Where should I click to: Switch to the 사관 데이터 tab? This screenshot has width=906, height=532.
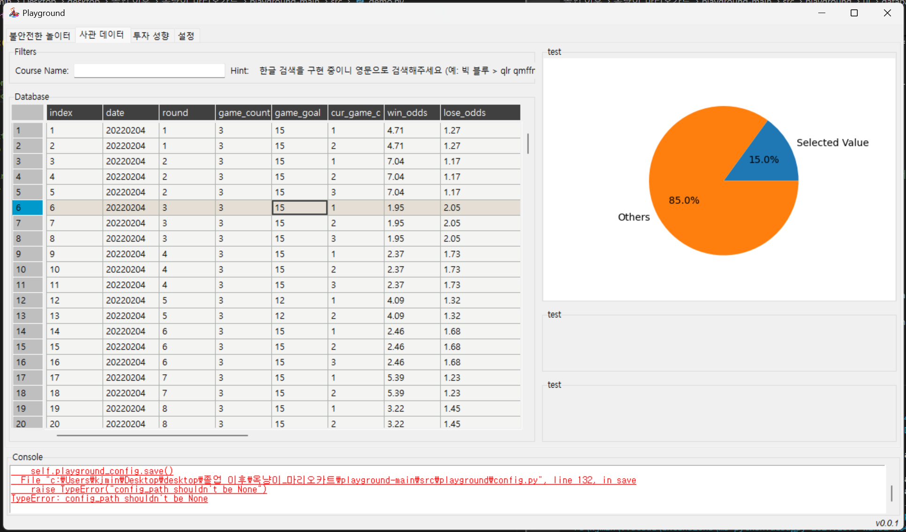pos(102,35)
